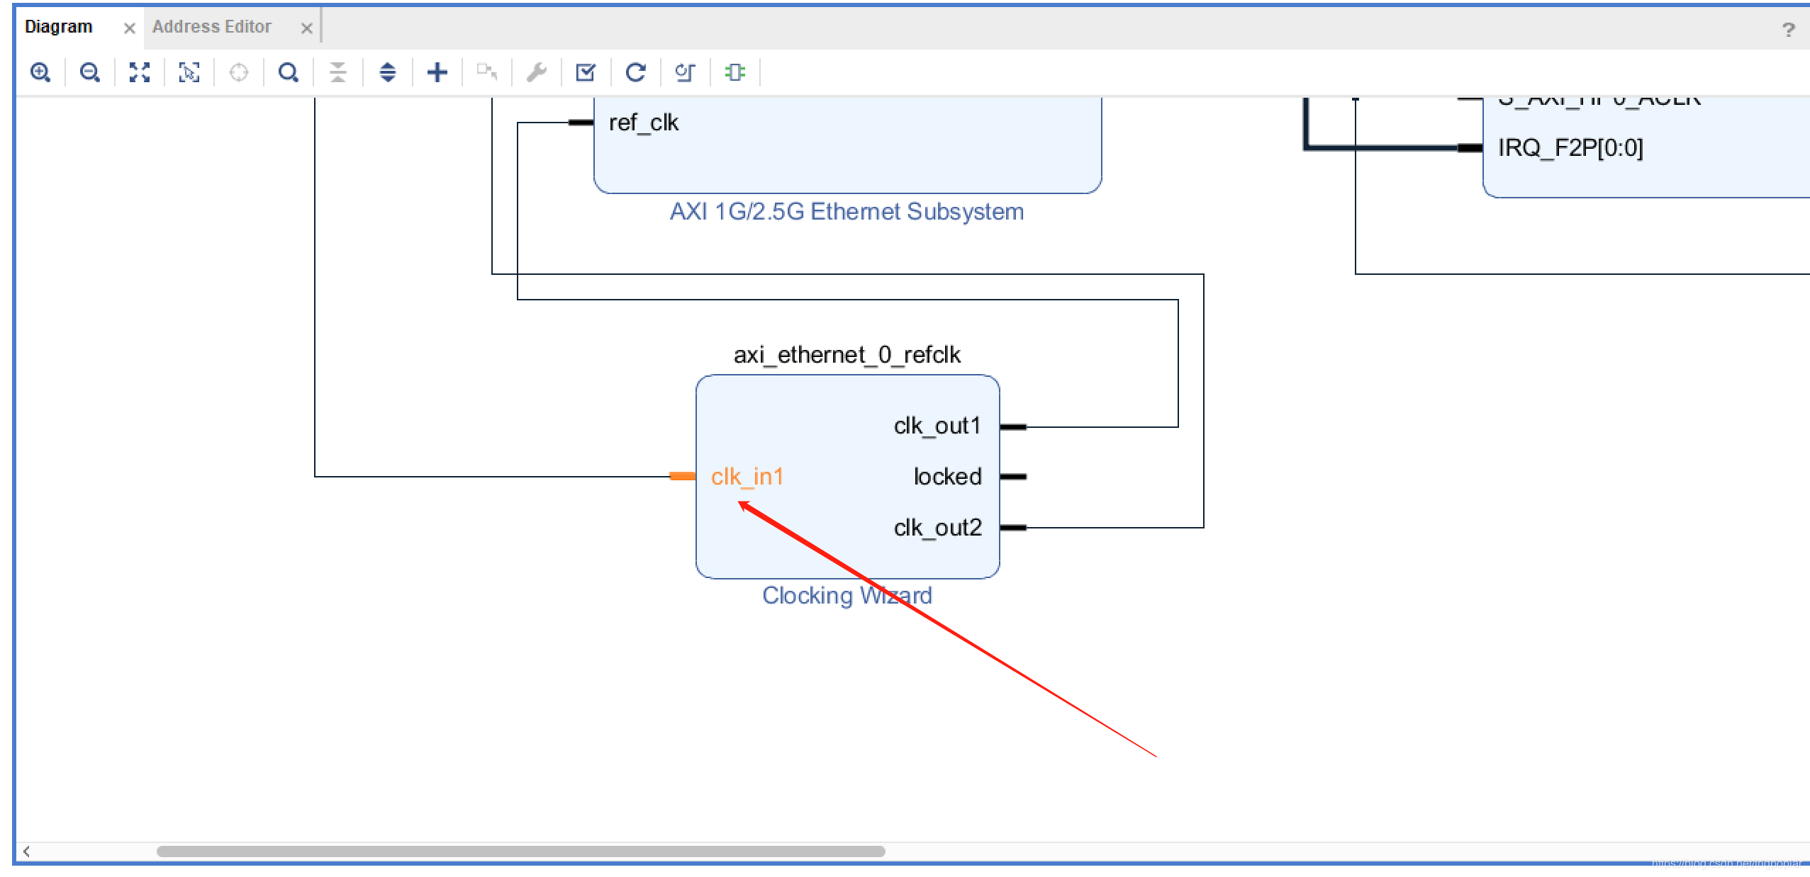Click the Regenerate Layout icon
Image resolution: width=1810 pixels, height=877 pixels.
click(636, 72)
